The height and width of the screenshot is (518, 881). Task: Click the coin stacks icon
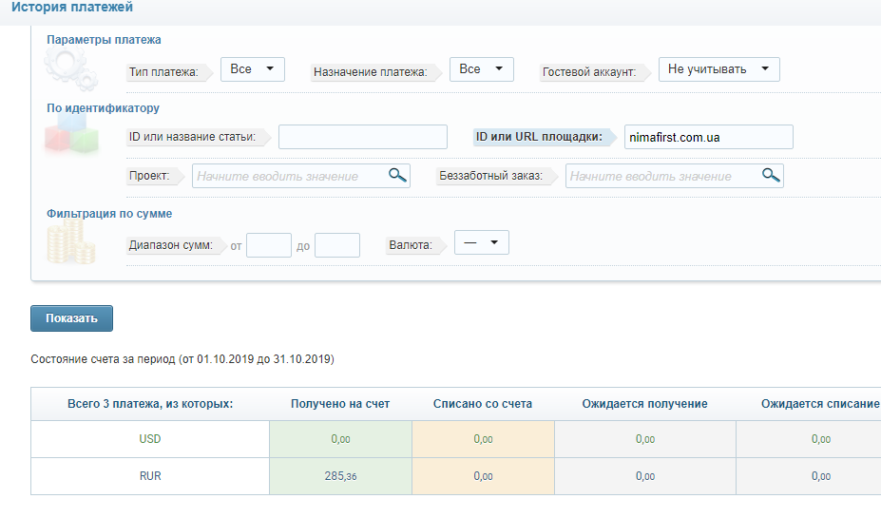[70, 242]
